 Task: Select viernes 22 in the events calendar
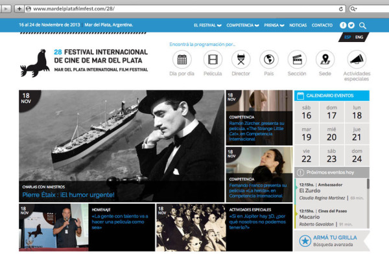tap(307, 155)
